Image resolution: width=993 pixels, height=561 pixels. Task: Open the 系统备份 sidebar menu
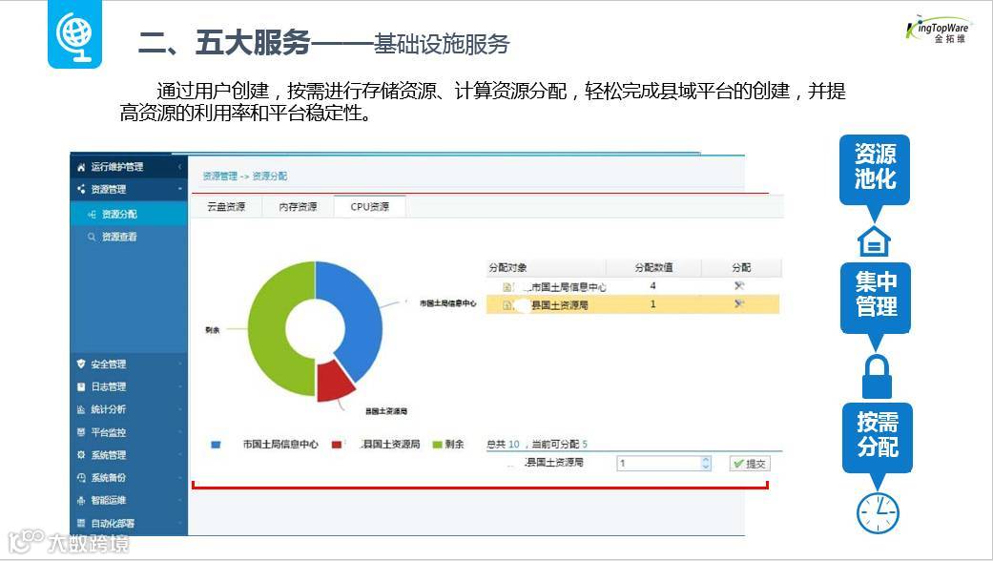pos(129,477)
